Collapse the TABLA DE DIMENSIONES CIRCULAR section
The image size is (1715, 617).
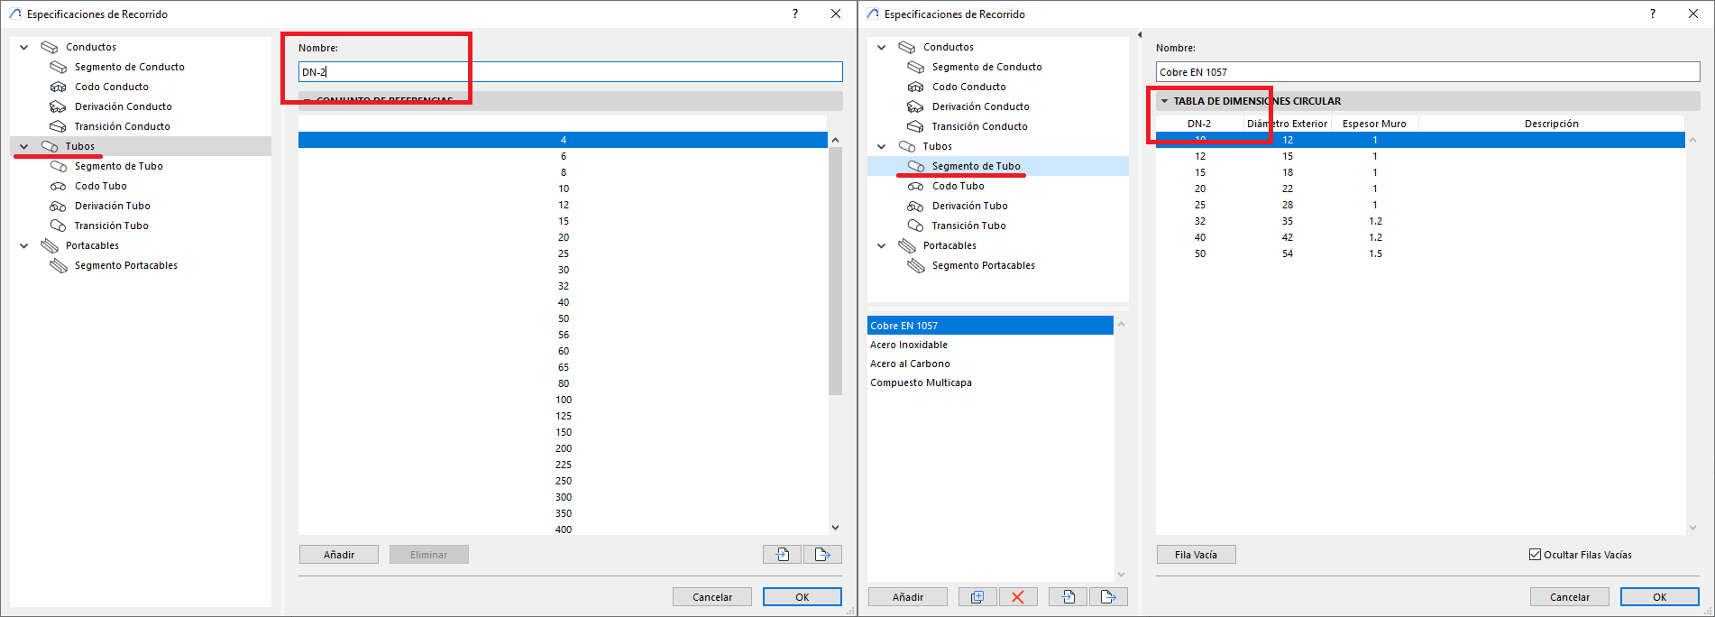tap(1164, 101)
